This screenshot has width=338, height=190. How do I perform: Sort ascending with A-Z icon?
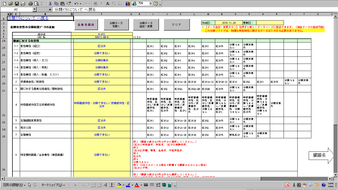pos(114,4)
